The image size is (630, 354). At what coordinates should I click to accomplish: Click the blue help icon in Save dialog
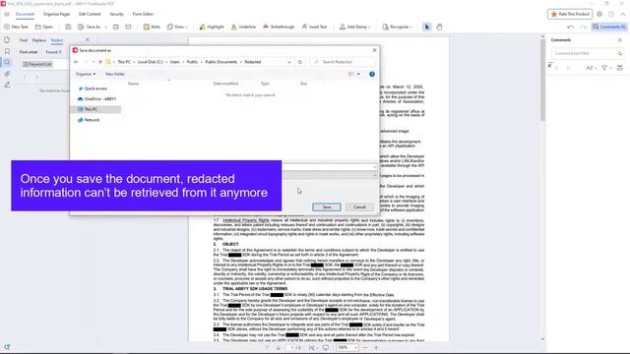tap(372, 75)
